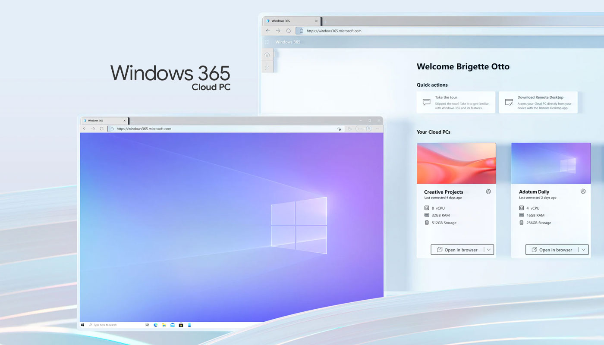Click the 'Quick actions' heading

(432, 85)
